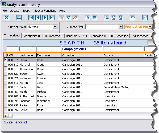The width and height of the screenshot is (159, 133).
Task: Click the Gloria first name cell
Action: (49, 65)
